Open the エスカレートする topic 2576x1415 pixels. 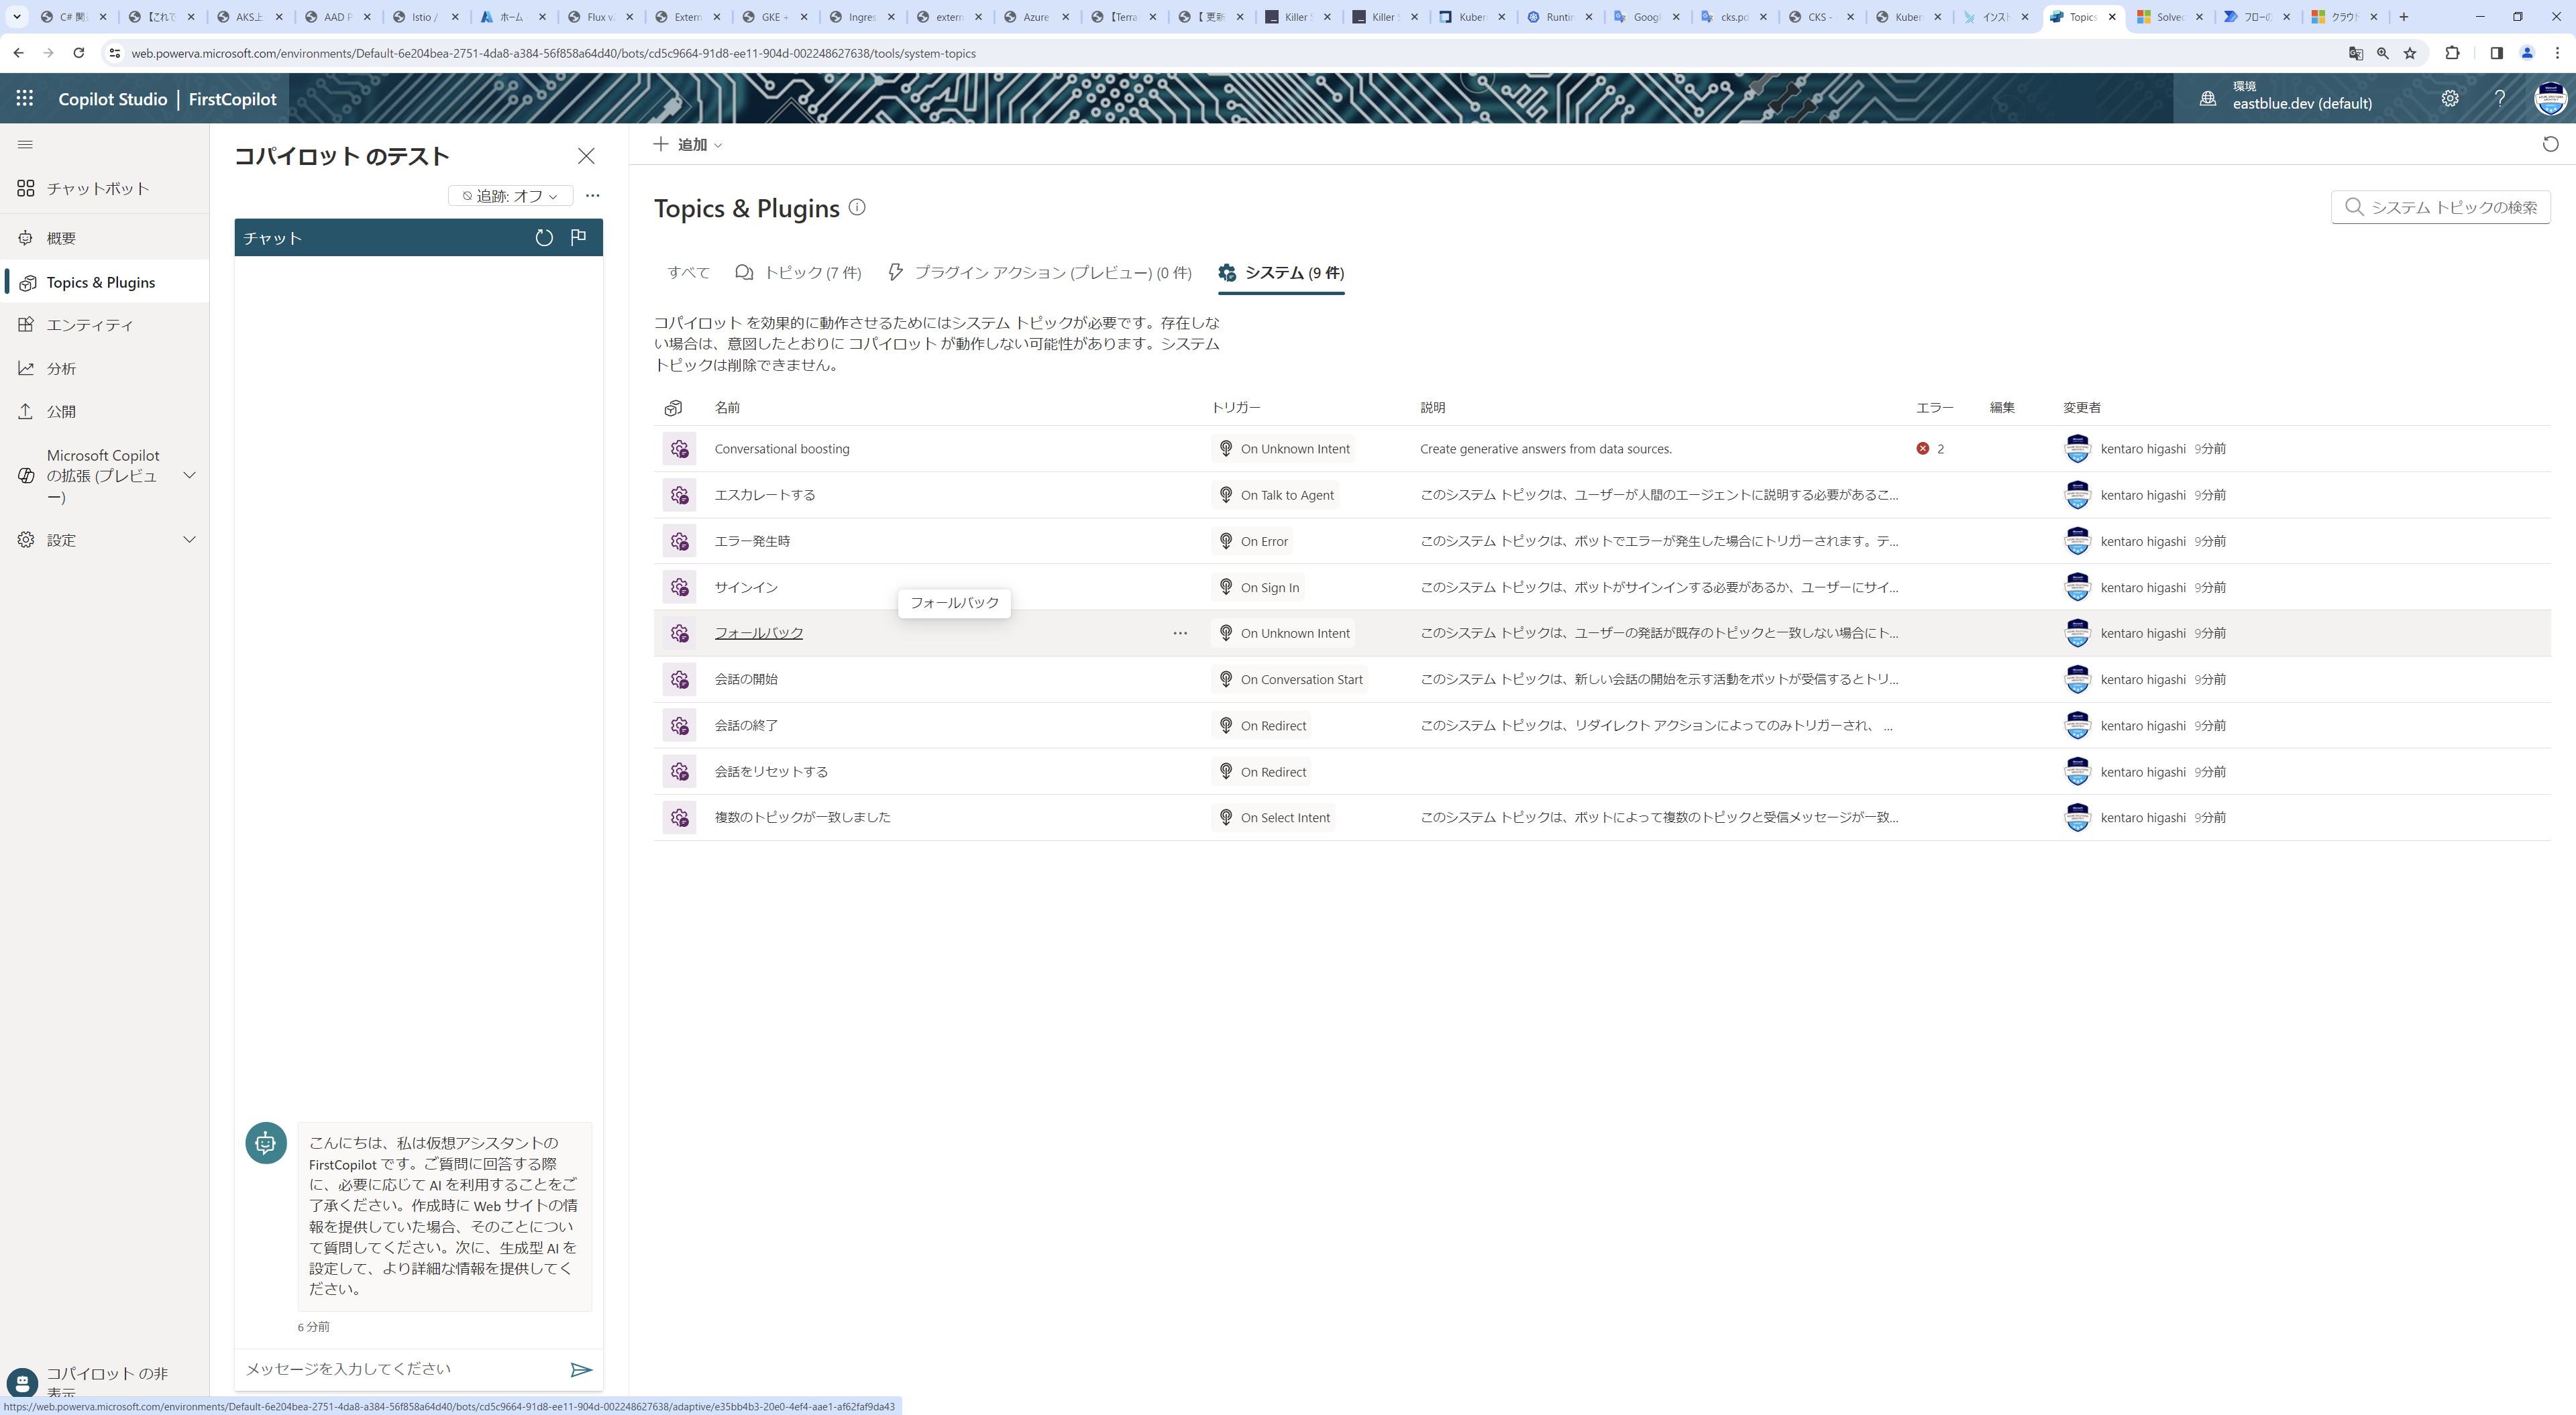click(x=765, y=495)
